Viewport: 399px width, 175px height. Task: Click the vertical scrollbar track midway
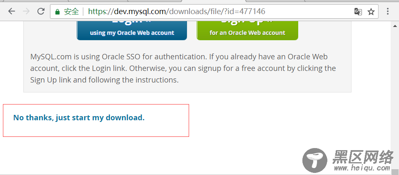coord(395,99)
